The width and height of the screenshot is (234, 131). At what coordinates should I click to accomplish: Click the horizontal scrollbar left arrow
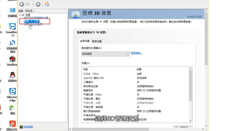point(70,129)
